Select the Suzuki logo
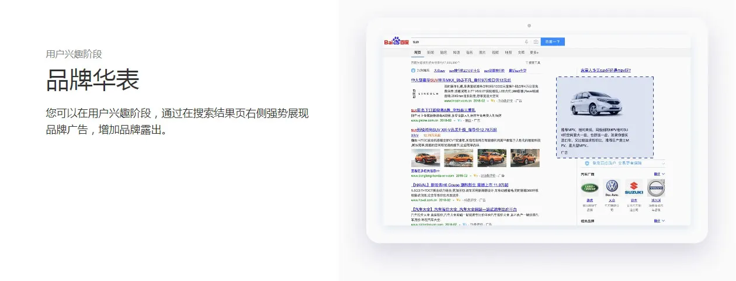This screenshot has height=281, width=736. [x=634, y=188]
